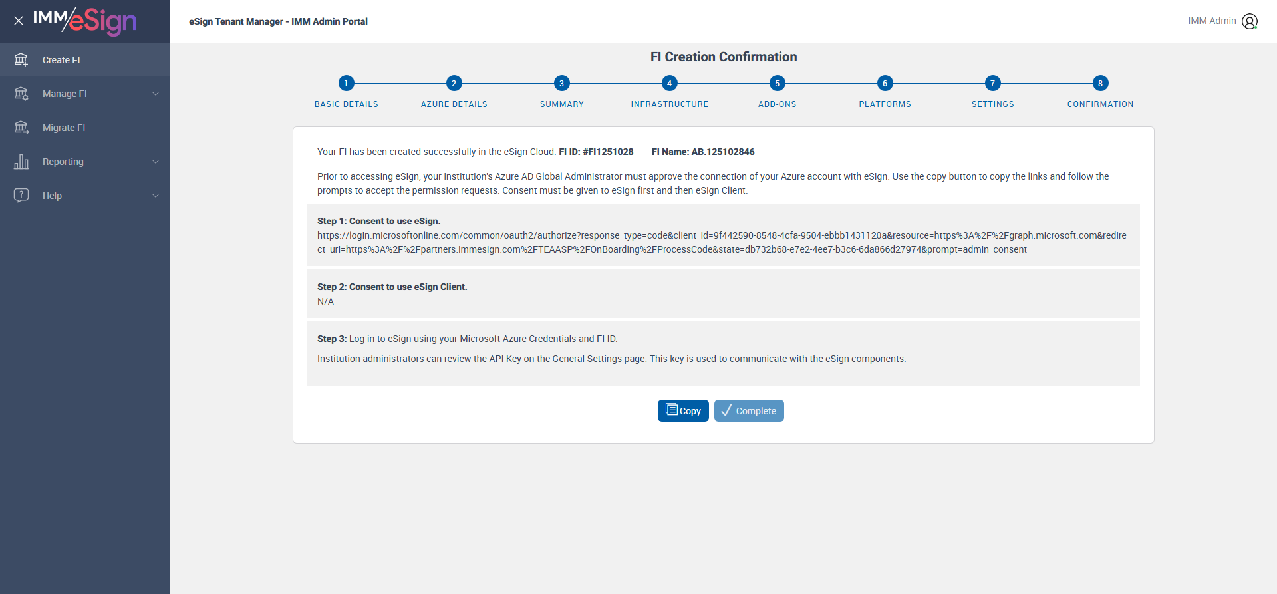Click step 7 circle in wizard
The width and height of the screenshot is (1277, 594).
[992, 83]
